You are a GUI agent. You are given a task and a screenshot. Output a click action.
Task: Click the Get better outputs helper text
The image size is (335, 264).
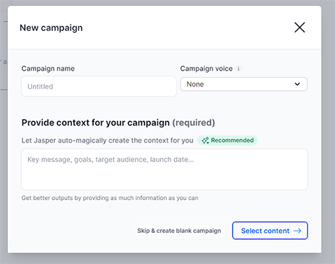click(x=110, y=198)
